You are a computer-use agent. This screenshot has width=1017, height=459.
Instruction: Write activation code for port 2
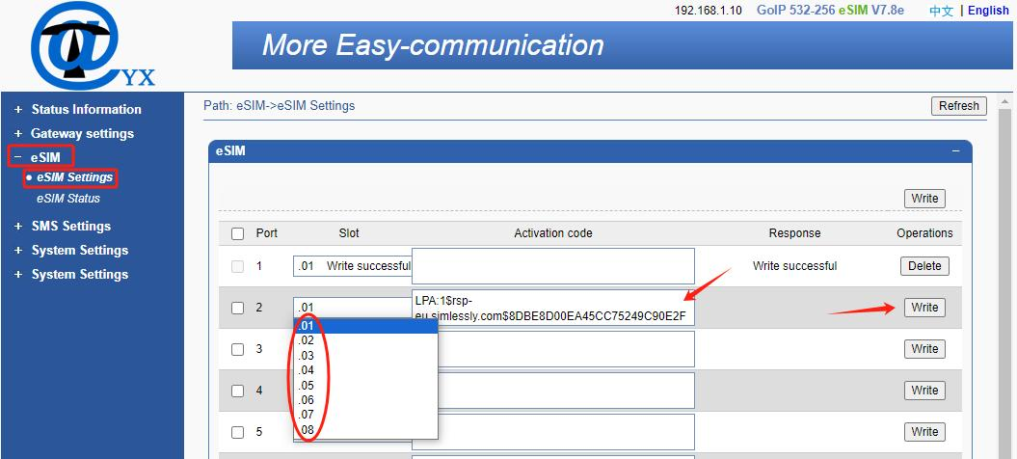(x=924, y=307)
